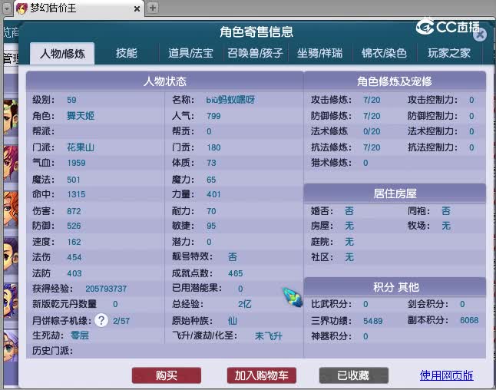Click the 法术修炼 value 0/20
Screen dimensions: 496x390
372,131
